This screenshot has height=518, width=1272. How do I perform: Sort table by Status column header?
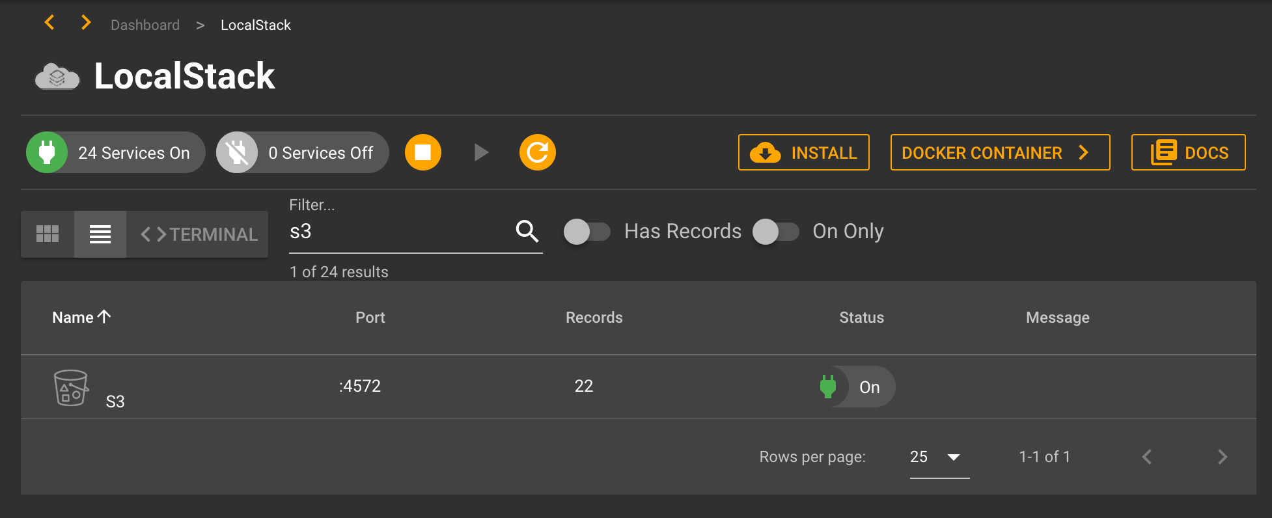[862, 318]
